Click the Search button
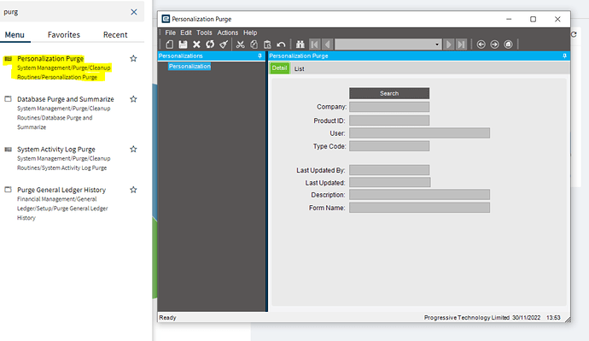Viewport: 589px width, 341px height. tap(389, 93)
